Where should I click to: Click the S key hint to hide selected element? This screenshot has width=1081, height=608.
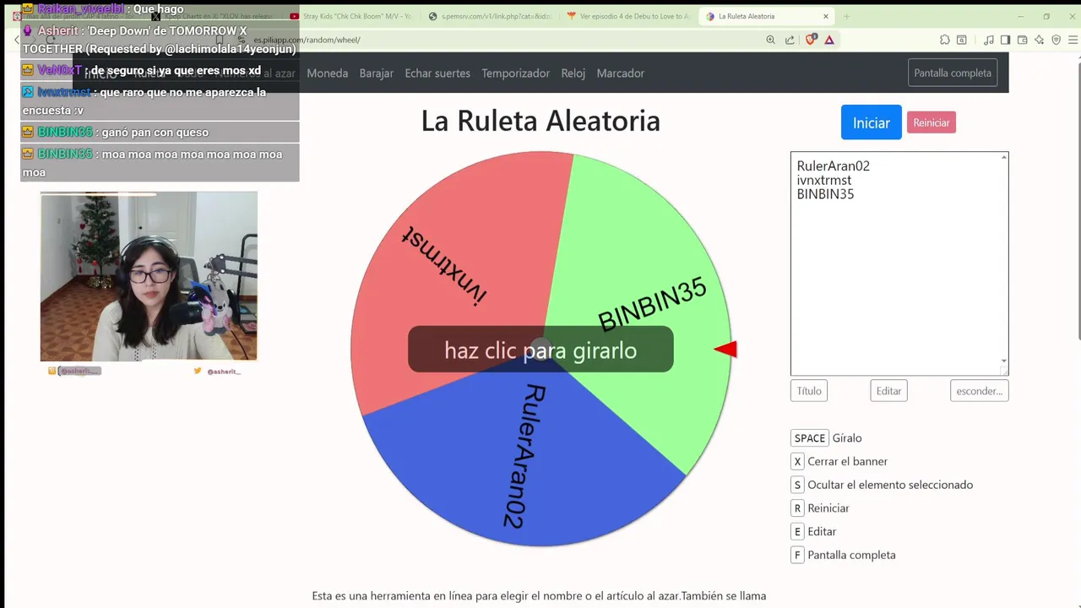click(797, 485)
